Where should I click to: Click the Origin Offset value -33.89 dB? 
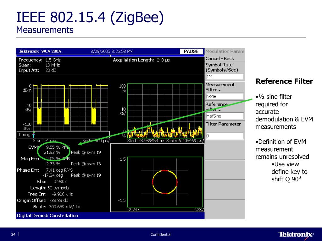59,201
